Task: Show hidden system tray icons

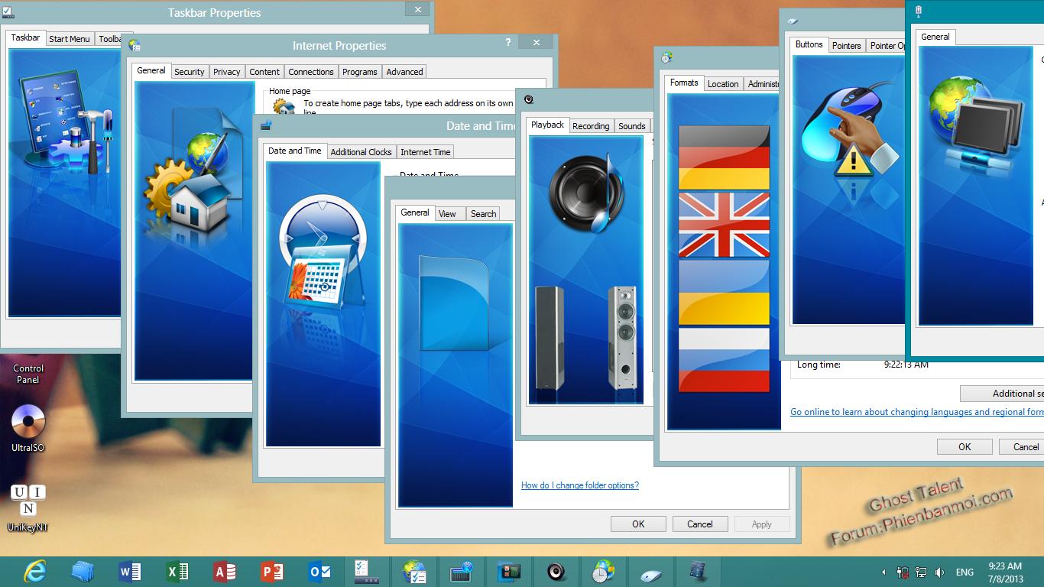Action: (x=884, y=572)
